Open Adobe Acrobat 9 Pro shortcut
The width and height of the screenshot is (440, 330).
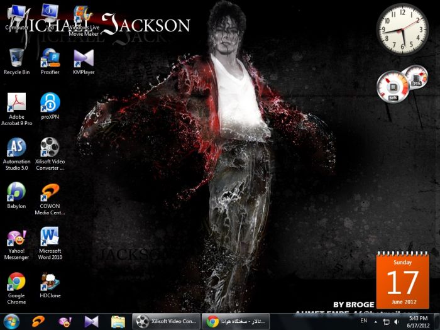pyautogui.click(x=16, y=109)
